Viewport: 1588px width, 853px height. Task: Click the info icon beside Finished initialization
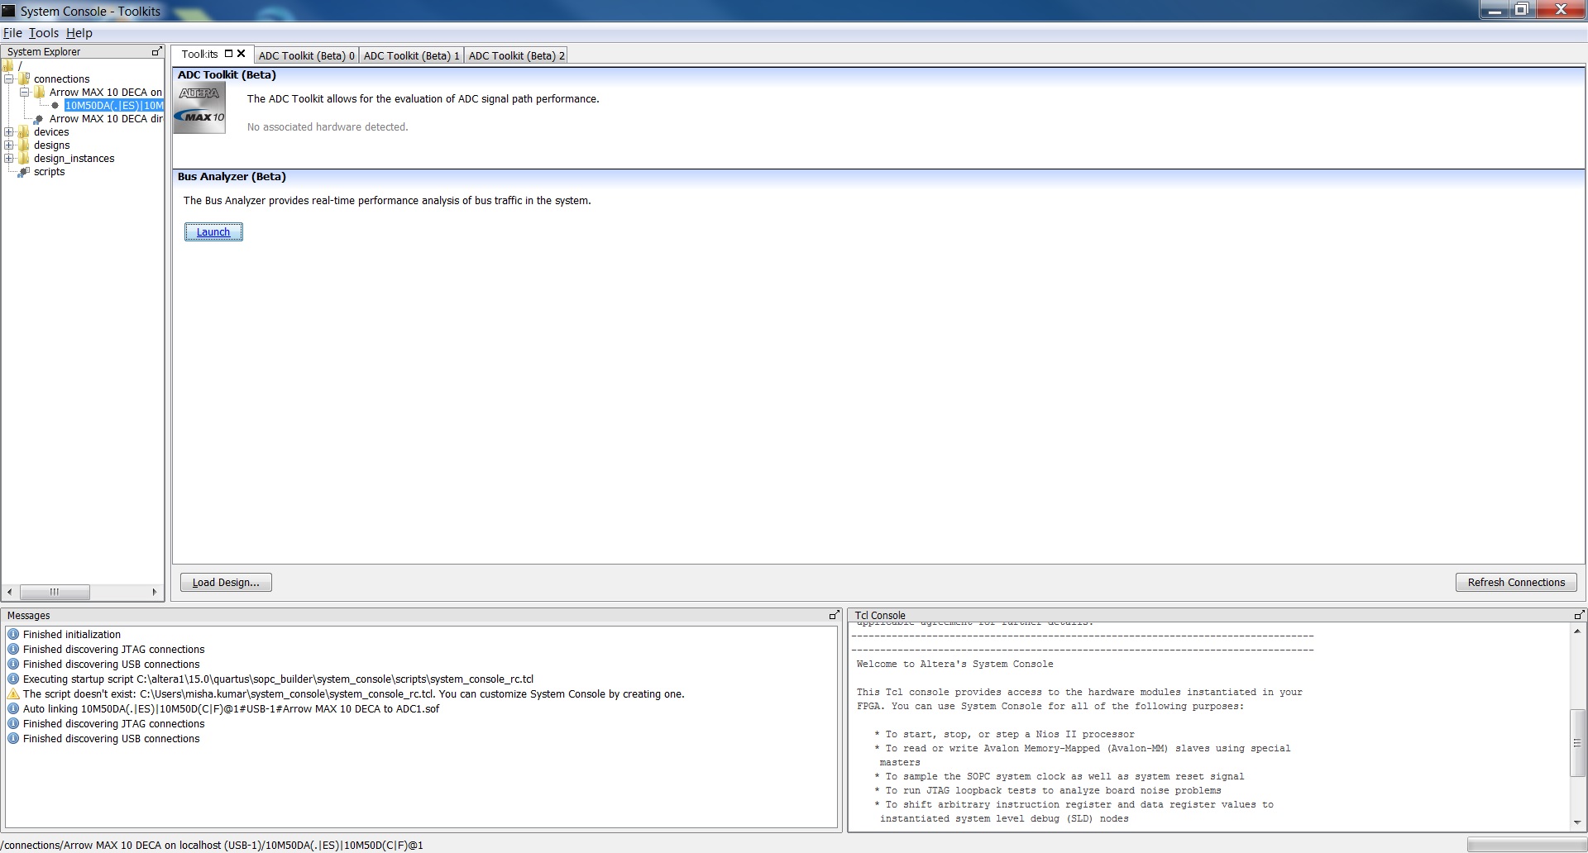click(x=13, y=634)
